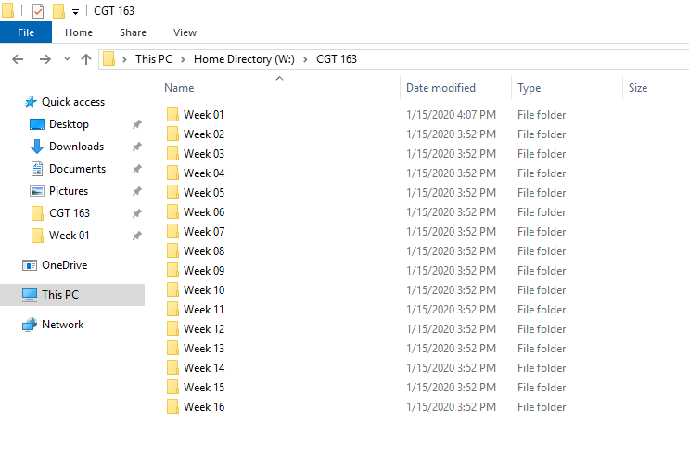This screenshot has height=460, width=689.
Task: Sort by the Date modified column header
Action: (x=440, y=88)
